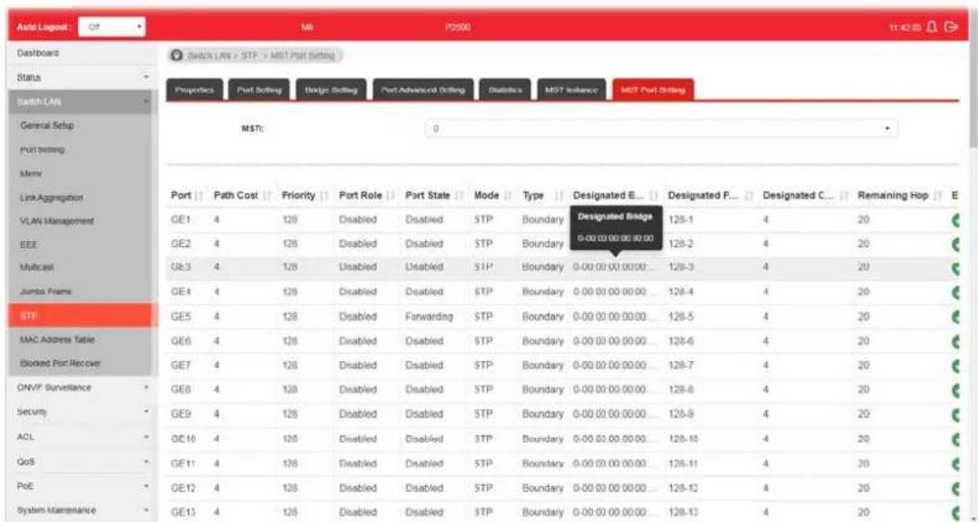This screenshot has height=522, width=978.
Task: Open the Port Advanced Setting tab
Action: point(423,90)
